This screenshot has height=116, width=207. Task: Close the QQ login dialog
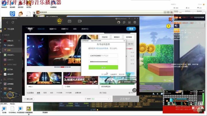124,41
